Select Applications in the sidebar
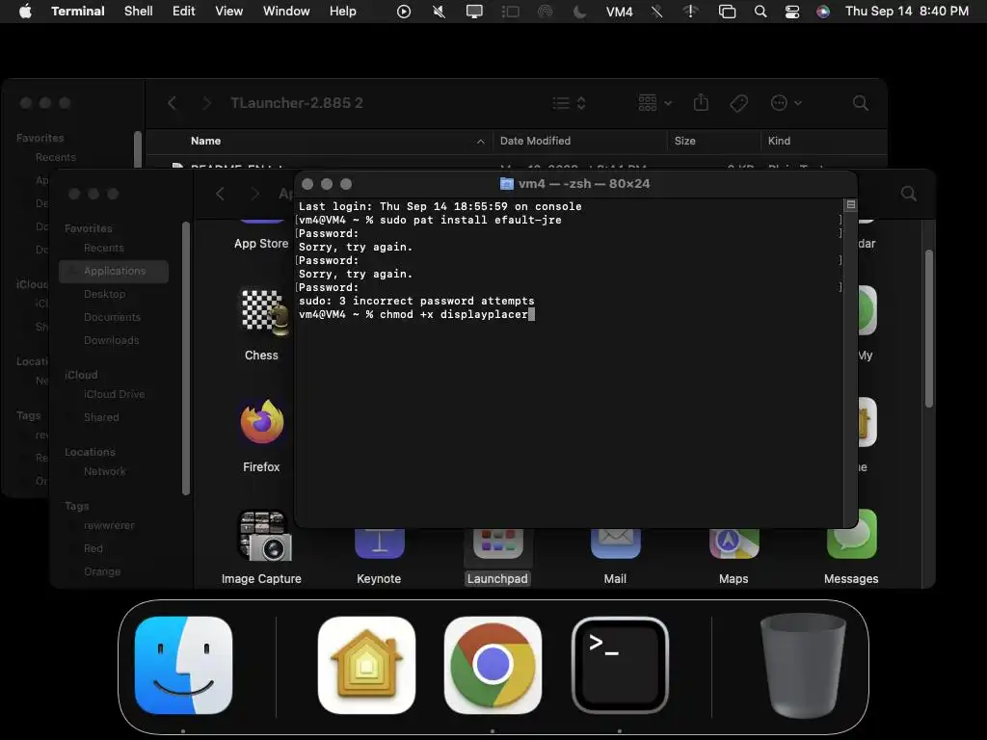The width and height of the screenshot is (987, 740). click(x=114, y=271)
